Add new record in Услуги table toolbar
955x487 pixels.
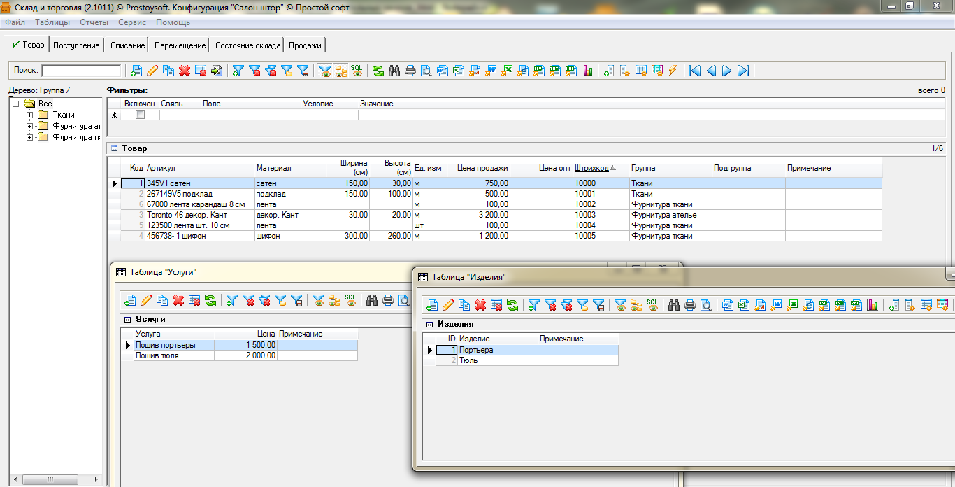point(130,300)
